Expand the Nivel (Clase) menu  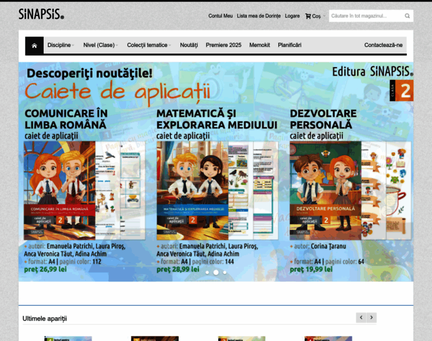[x=101, y=45]
